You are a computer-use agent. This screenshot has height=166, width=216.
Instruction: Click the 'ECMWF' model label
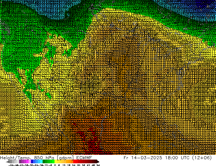tap(84, 158)
